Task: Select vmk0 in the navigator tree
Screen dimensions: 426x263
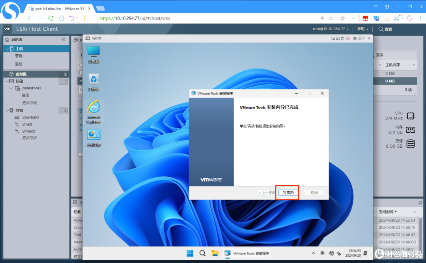Action: pyautogui.click(x=27, y=124)
